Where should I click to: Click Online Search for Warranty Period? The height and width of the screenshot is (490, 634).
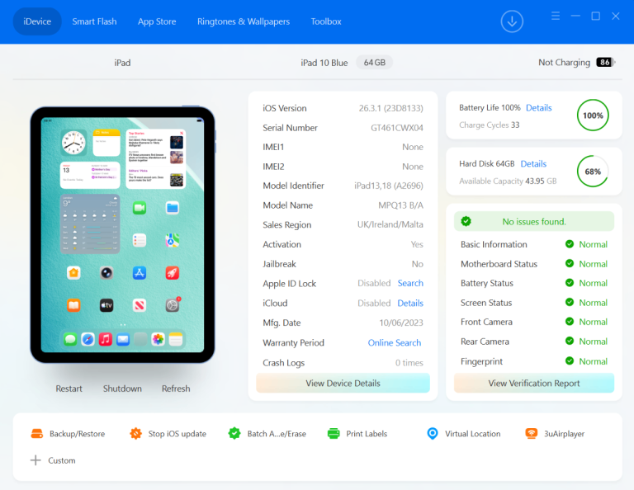(395, 343)
